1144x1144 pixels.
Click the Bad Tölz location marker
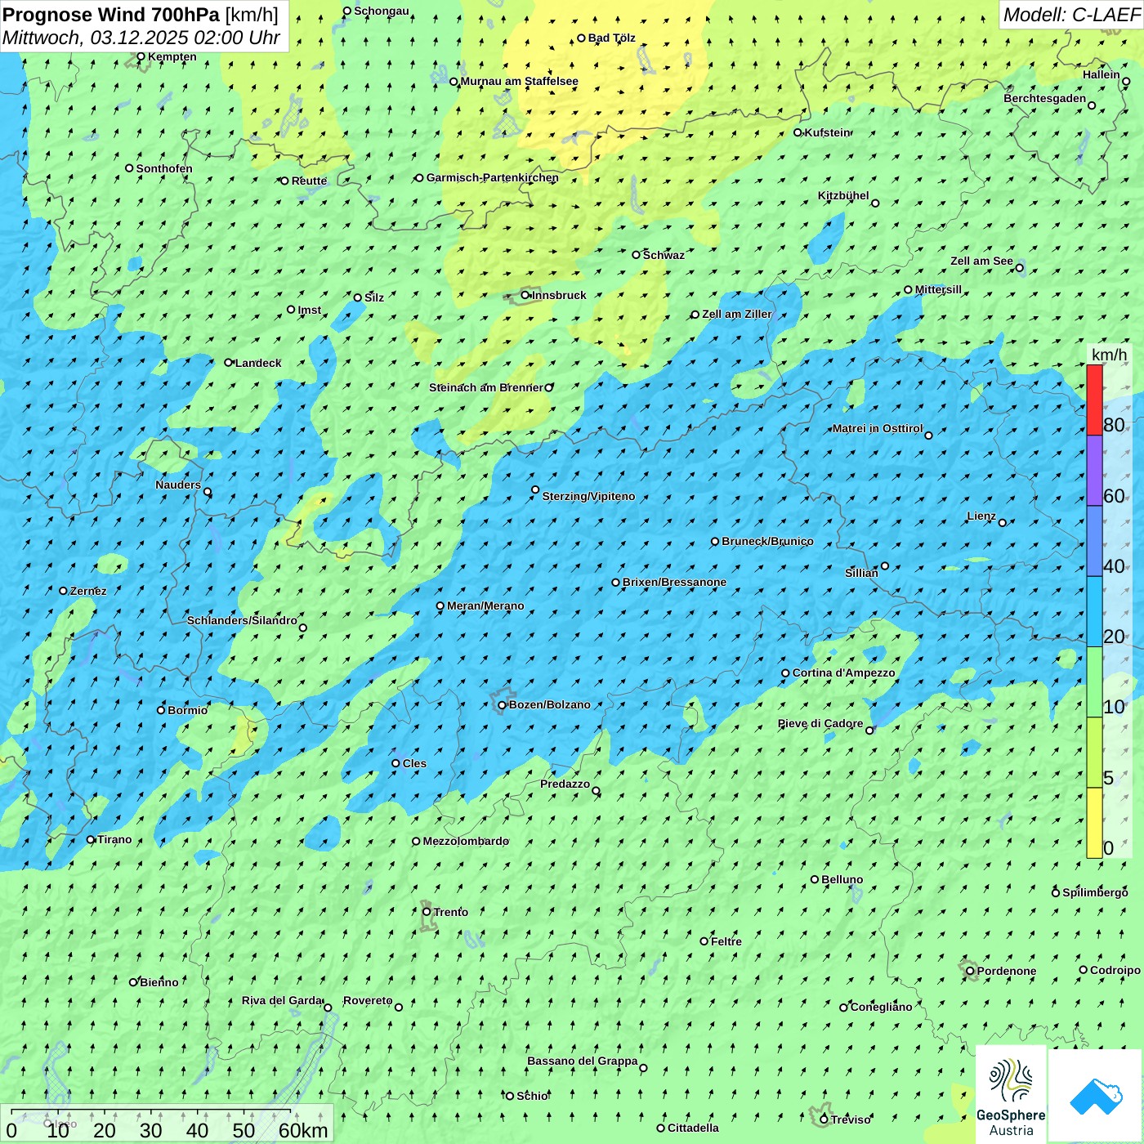click(582, 38)
